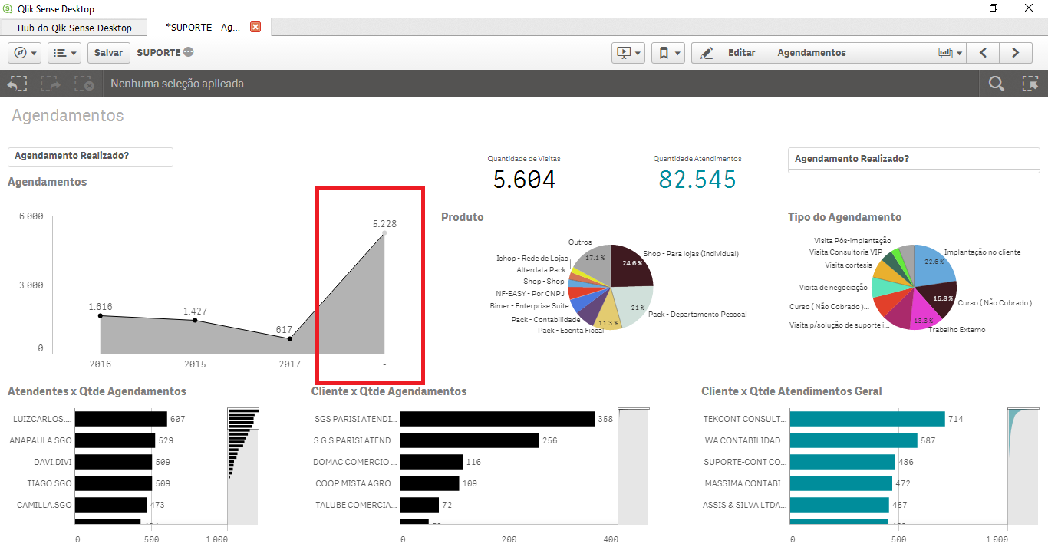Select the 2016 data point 1.616
Screen dimensions: 1048x557
pyautogui.click(x=101, y=315)
